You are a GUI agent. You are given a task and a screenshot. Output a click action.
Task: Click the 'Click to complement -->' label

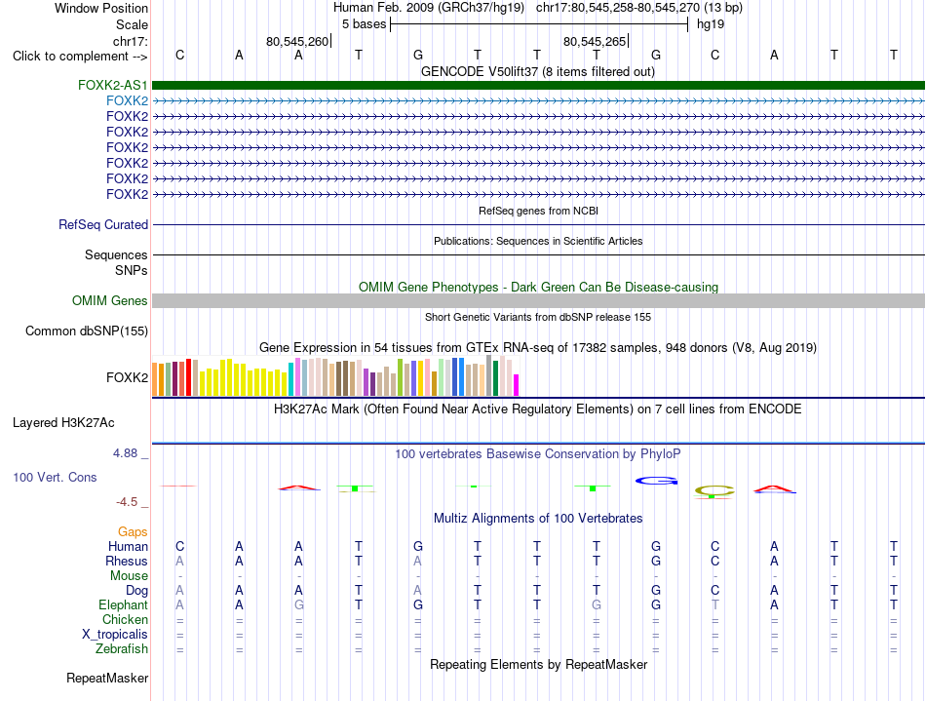coord(80,57)
